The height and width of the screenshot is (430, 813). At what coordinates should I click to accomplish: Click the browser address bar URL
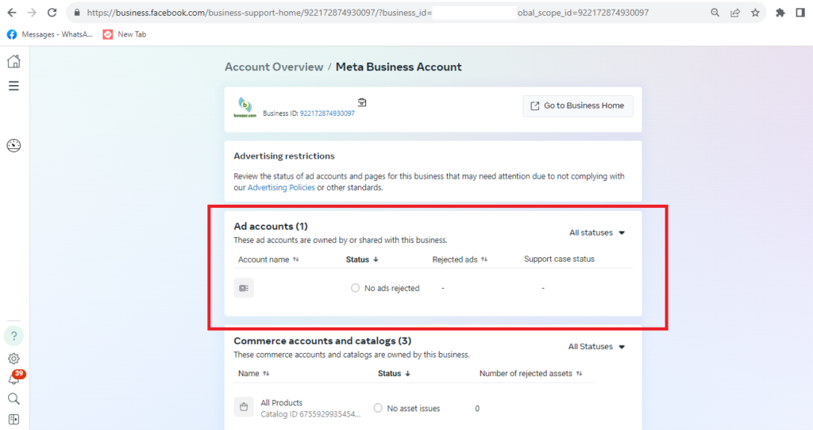point(368,13)
